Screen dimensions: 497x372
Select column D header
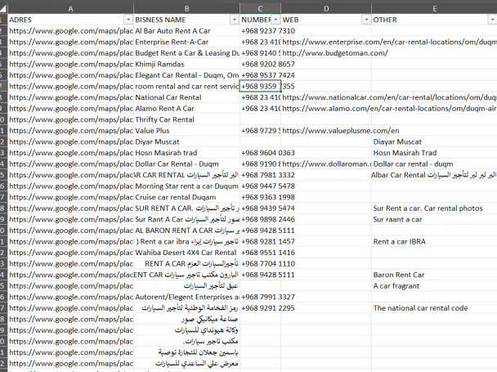point(326,8)
